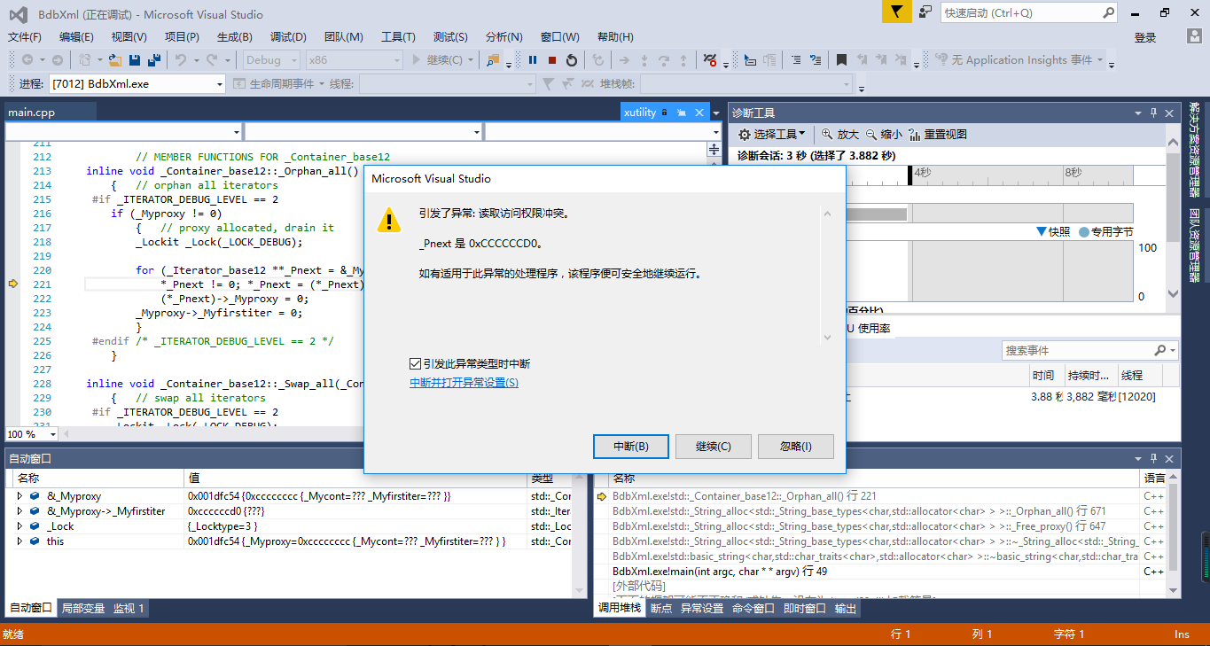This screenshot has width=1210, height=646.
Task: Click the 忽略(I) button in dialog
Action: click(x=796, y=447)
